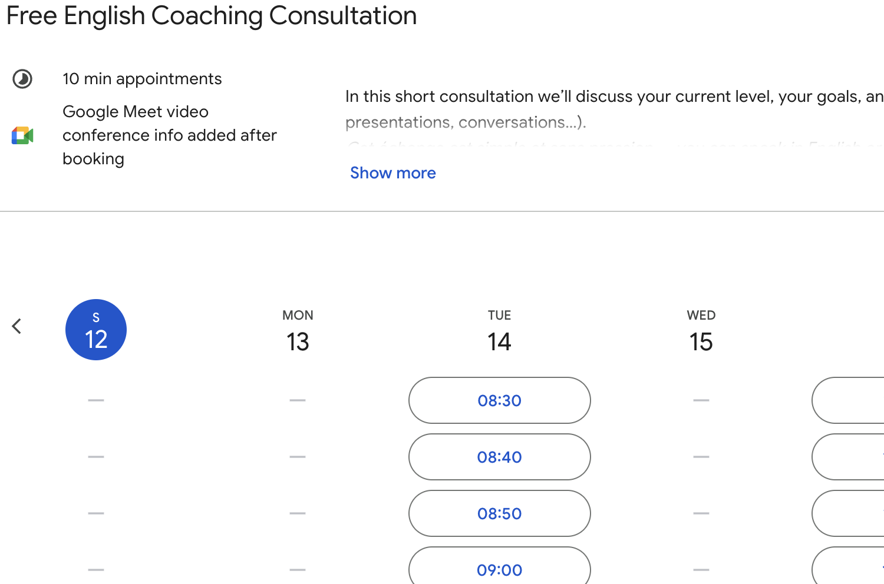884x584 pixels.
Task: Open Tuesday's full appointment list via its date
Action: [x=499, y=341]
